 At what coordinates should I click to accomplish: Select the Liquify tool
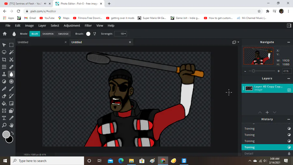(x=4, y=67)
